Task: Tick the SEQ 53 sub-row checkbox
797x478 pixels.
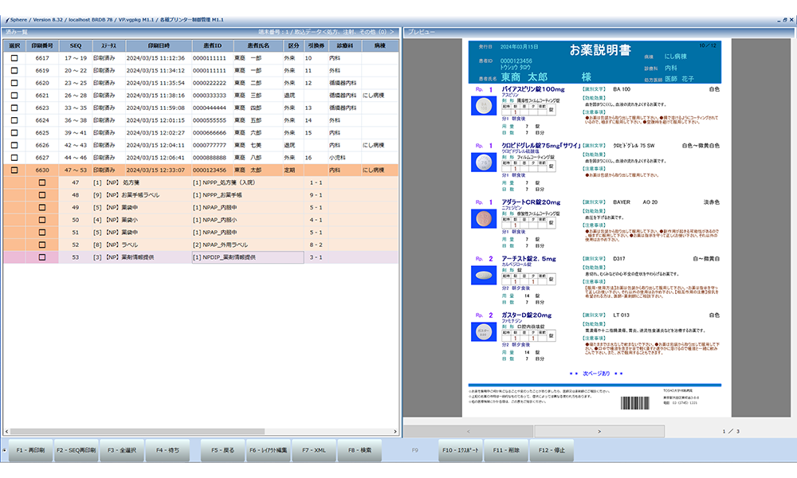Action: [42, 257]
